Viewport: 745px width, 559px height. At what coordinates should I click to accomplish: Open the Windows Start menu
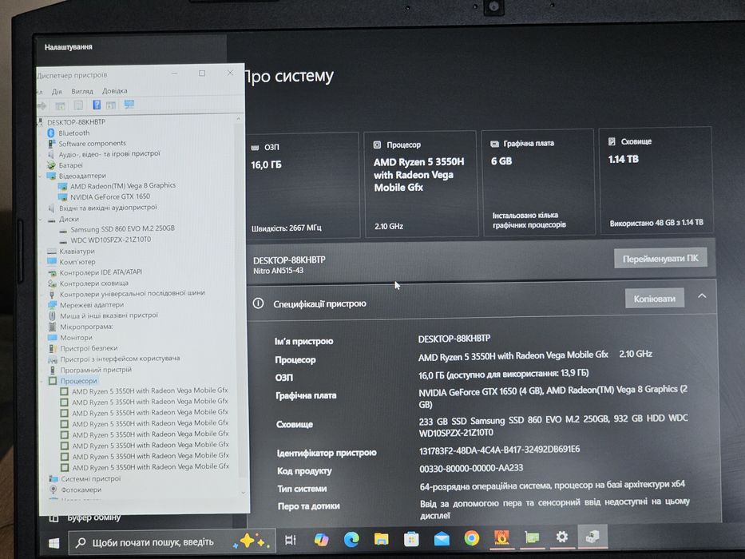pyautogui.click(x=53, y=543)
